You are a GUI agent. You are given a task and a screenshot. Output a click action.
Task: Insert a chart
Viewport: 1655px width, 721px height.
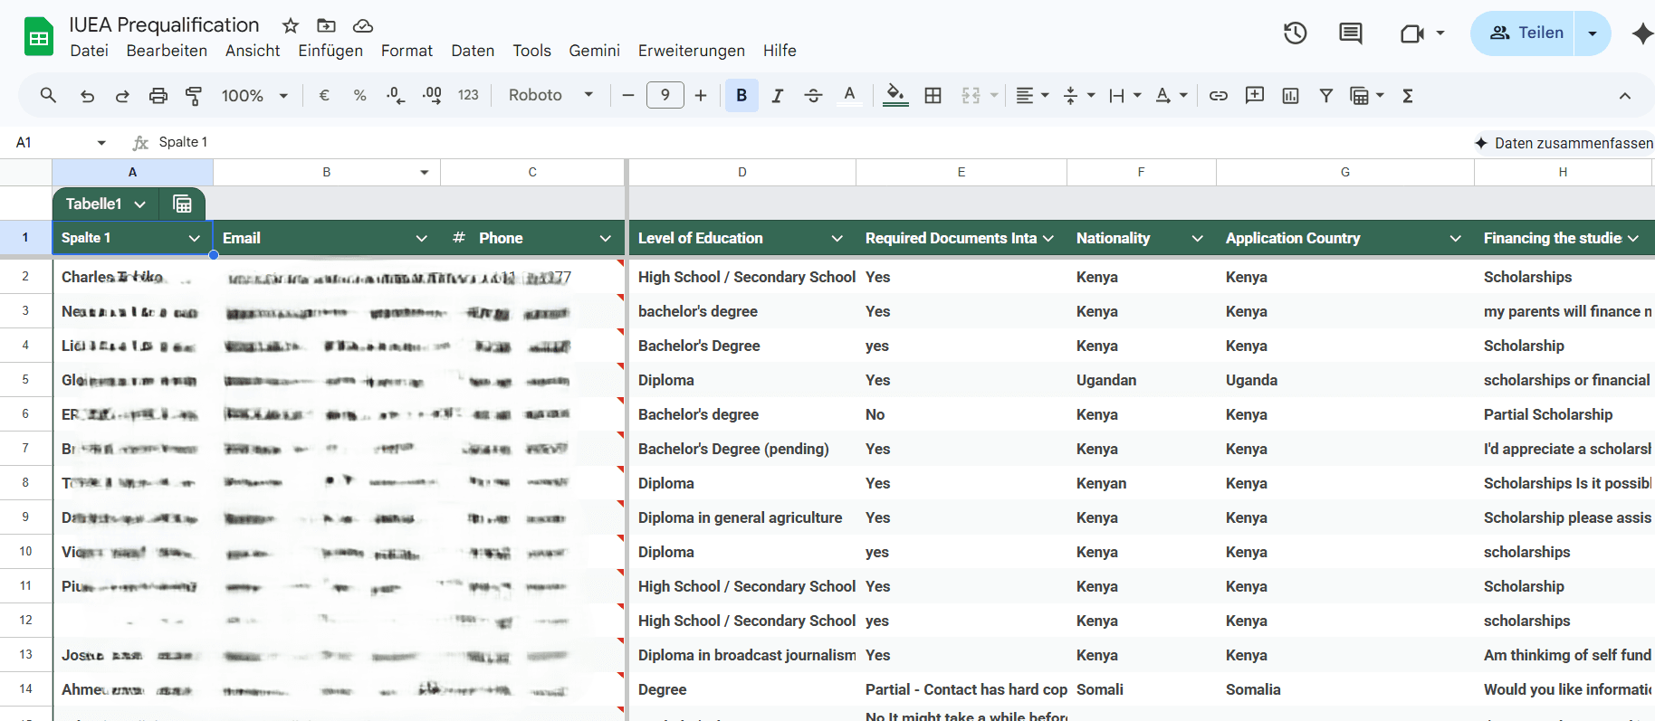pyautogui.click(x=1290, y=95)
